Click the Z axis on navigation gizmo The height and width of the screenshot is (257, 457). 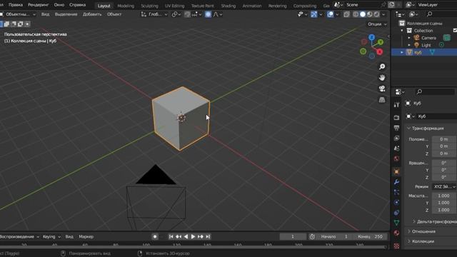(371, 37)
